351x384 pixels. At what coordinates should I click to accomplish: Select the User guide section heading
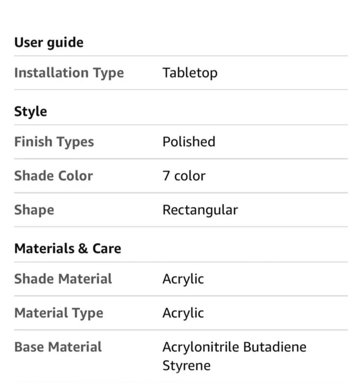coord(49,43)
